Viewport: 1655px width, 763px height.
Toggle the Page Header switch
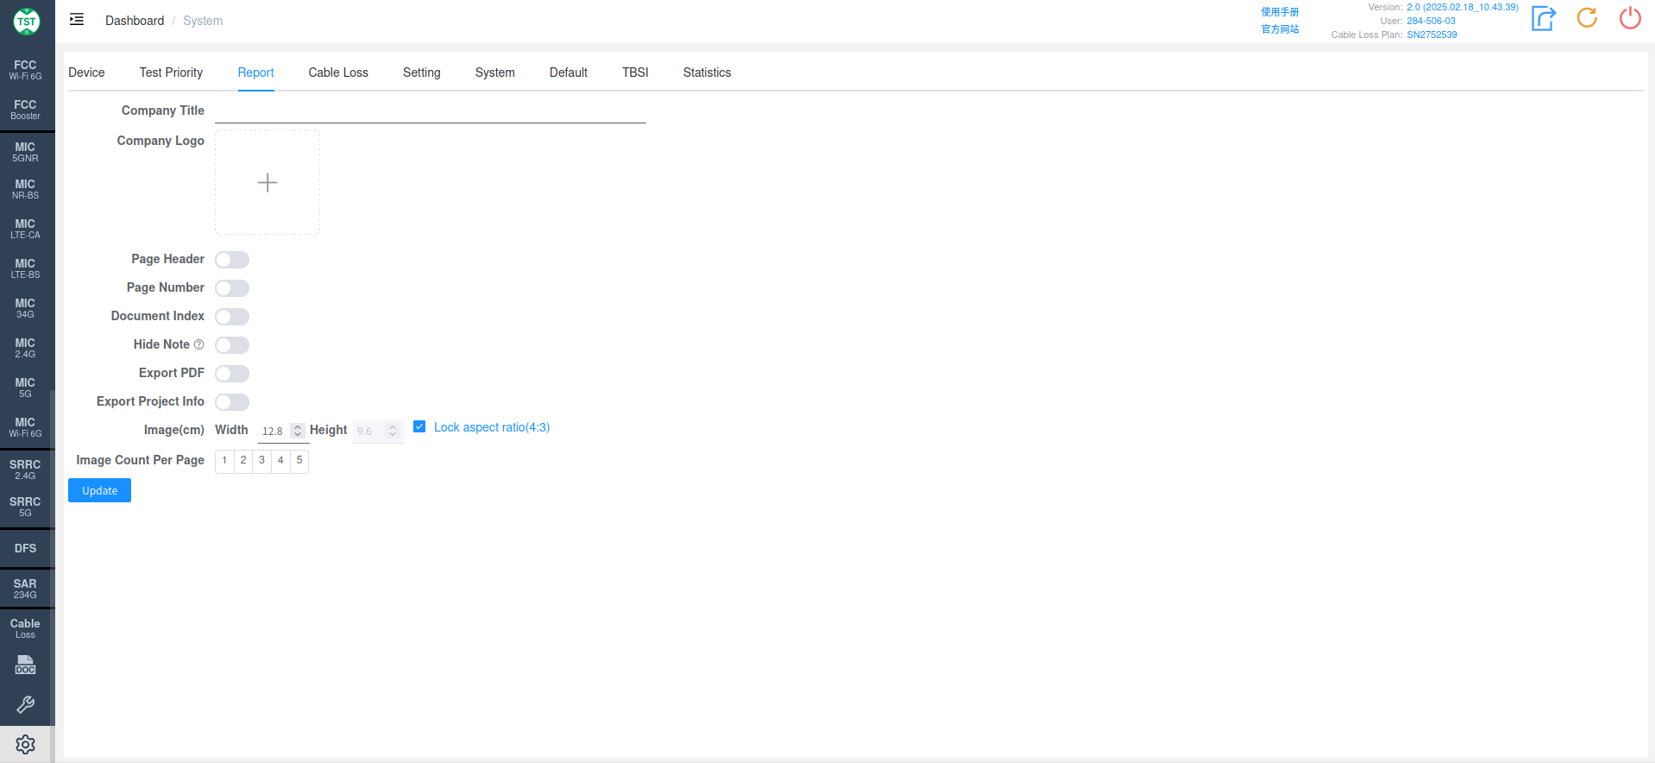[x=232, y=260]
